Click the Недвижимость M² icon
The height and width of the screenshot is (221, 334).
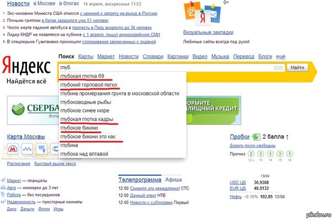(x=3, y=202)
